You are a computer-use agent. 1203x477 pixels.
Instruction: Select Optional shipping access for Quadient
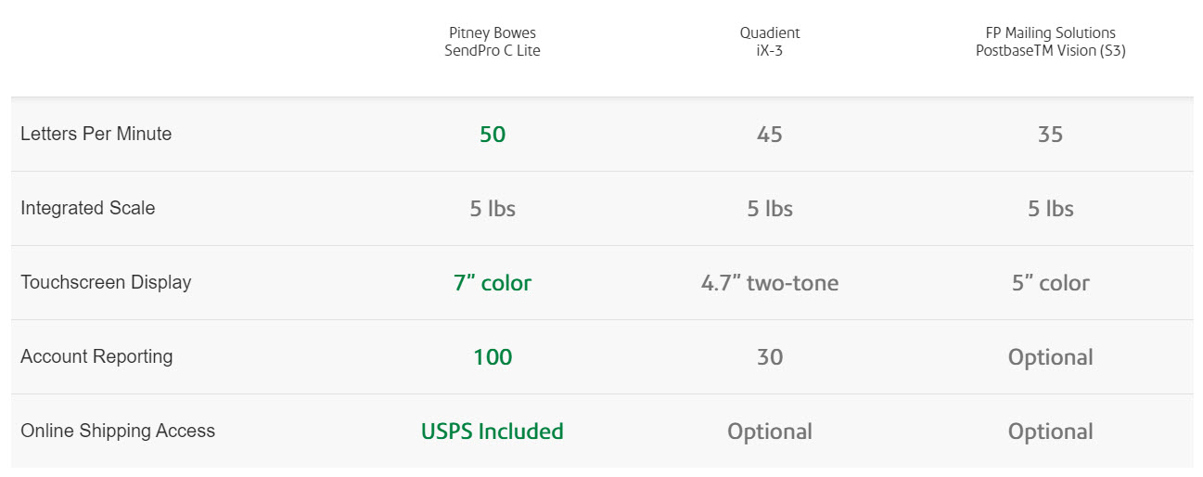770,432
